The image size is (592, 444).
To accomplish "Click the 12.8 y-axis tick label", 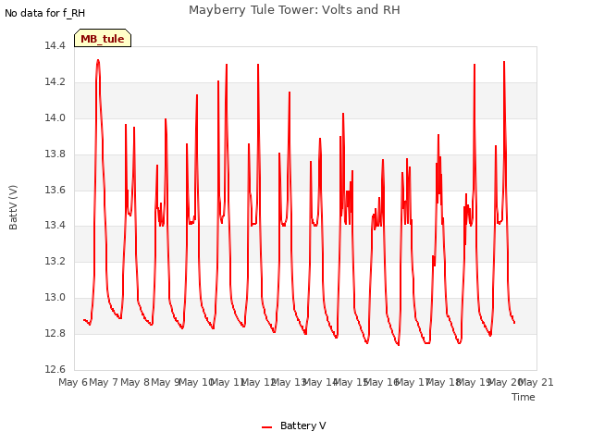I will 55,333.
